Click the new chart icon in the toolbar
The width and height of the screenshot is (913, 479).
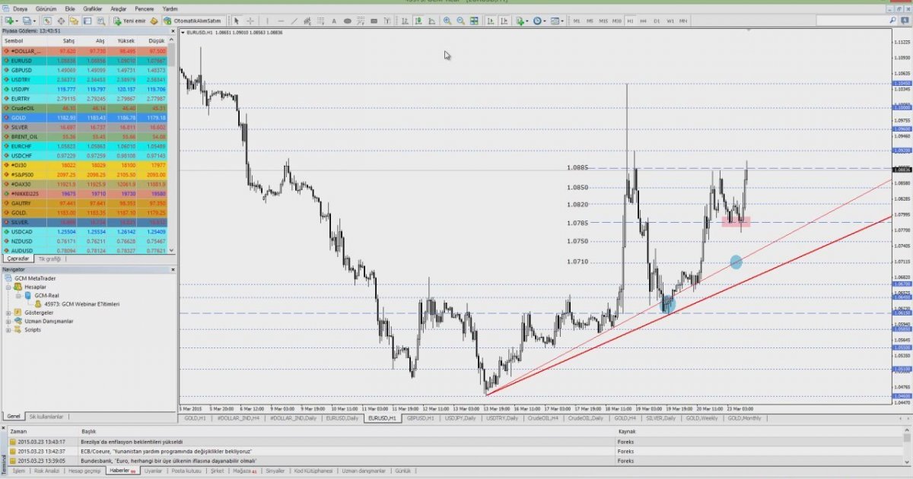pos(9,21)
